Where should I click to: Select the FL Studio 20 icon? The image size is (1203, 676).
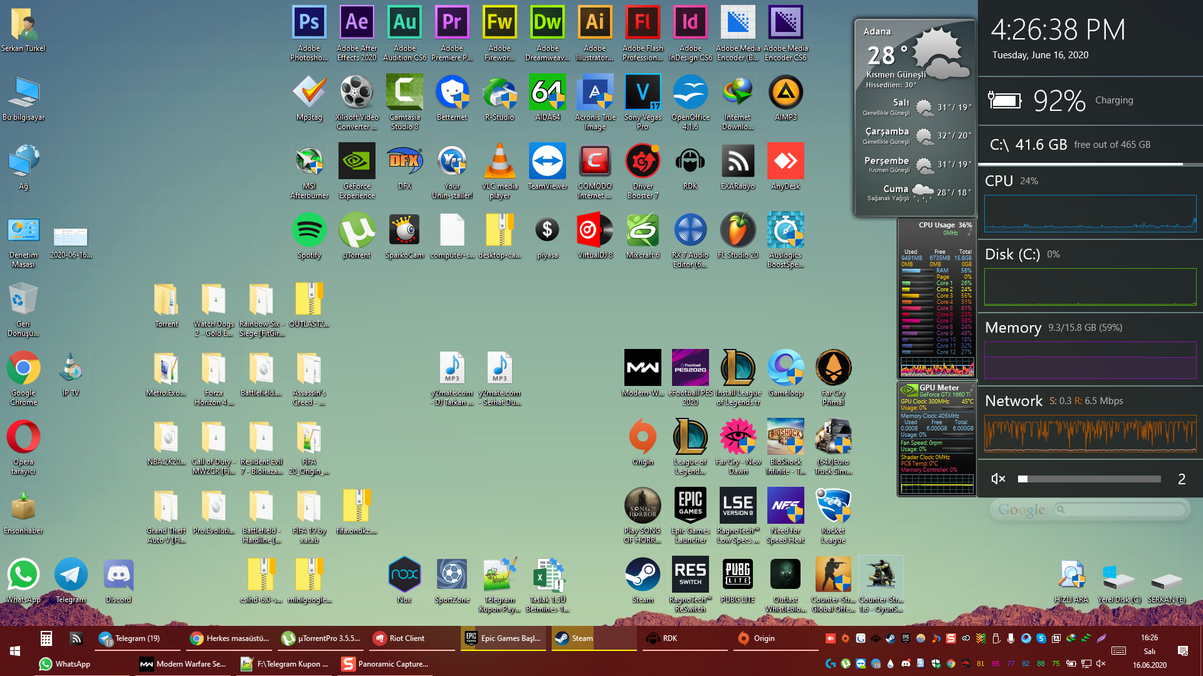(738, 236)
